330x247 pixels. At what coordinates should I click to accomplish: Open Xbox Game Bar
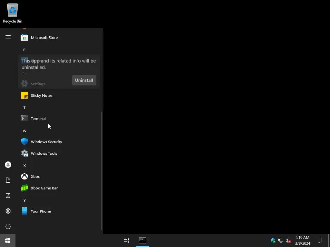(x=59, y=188)
